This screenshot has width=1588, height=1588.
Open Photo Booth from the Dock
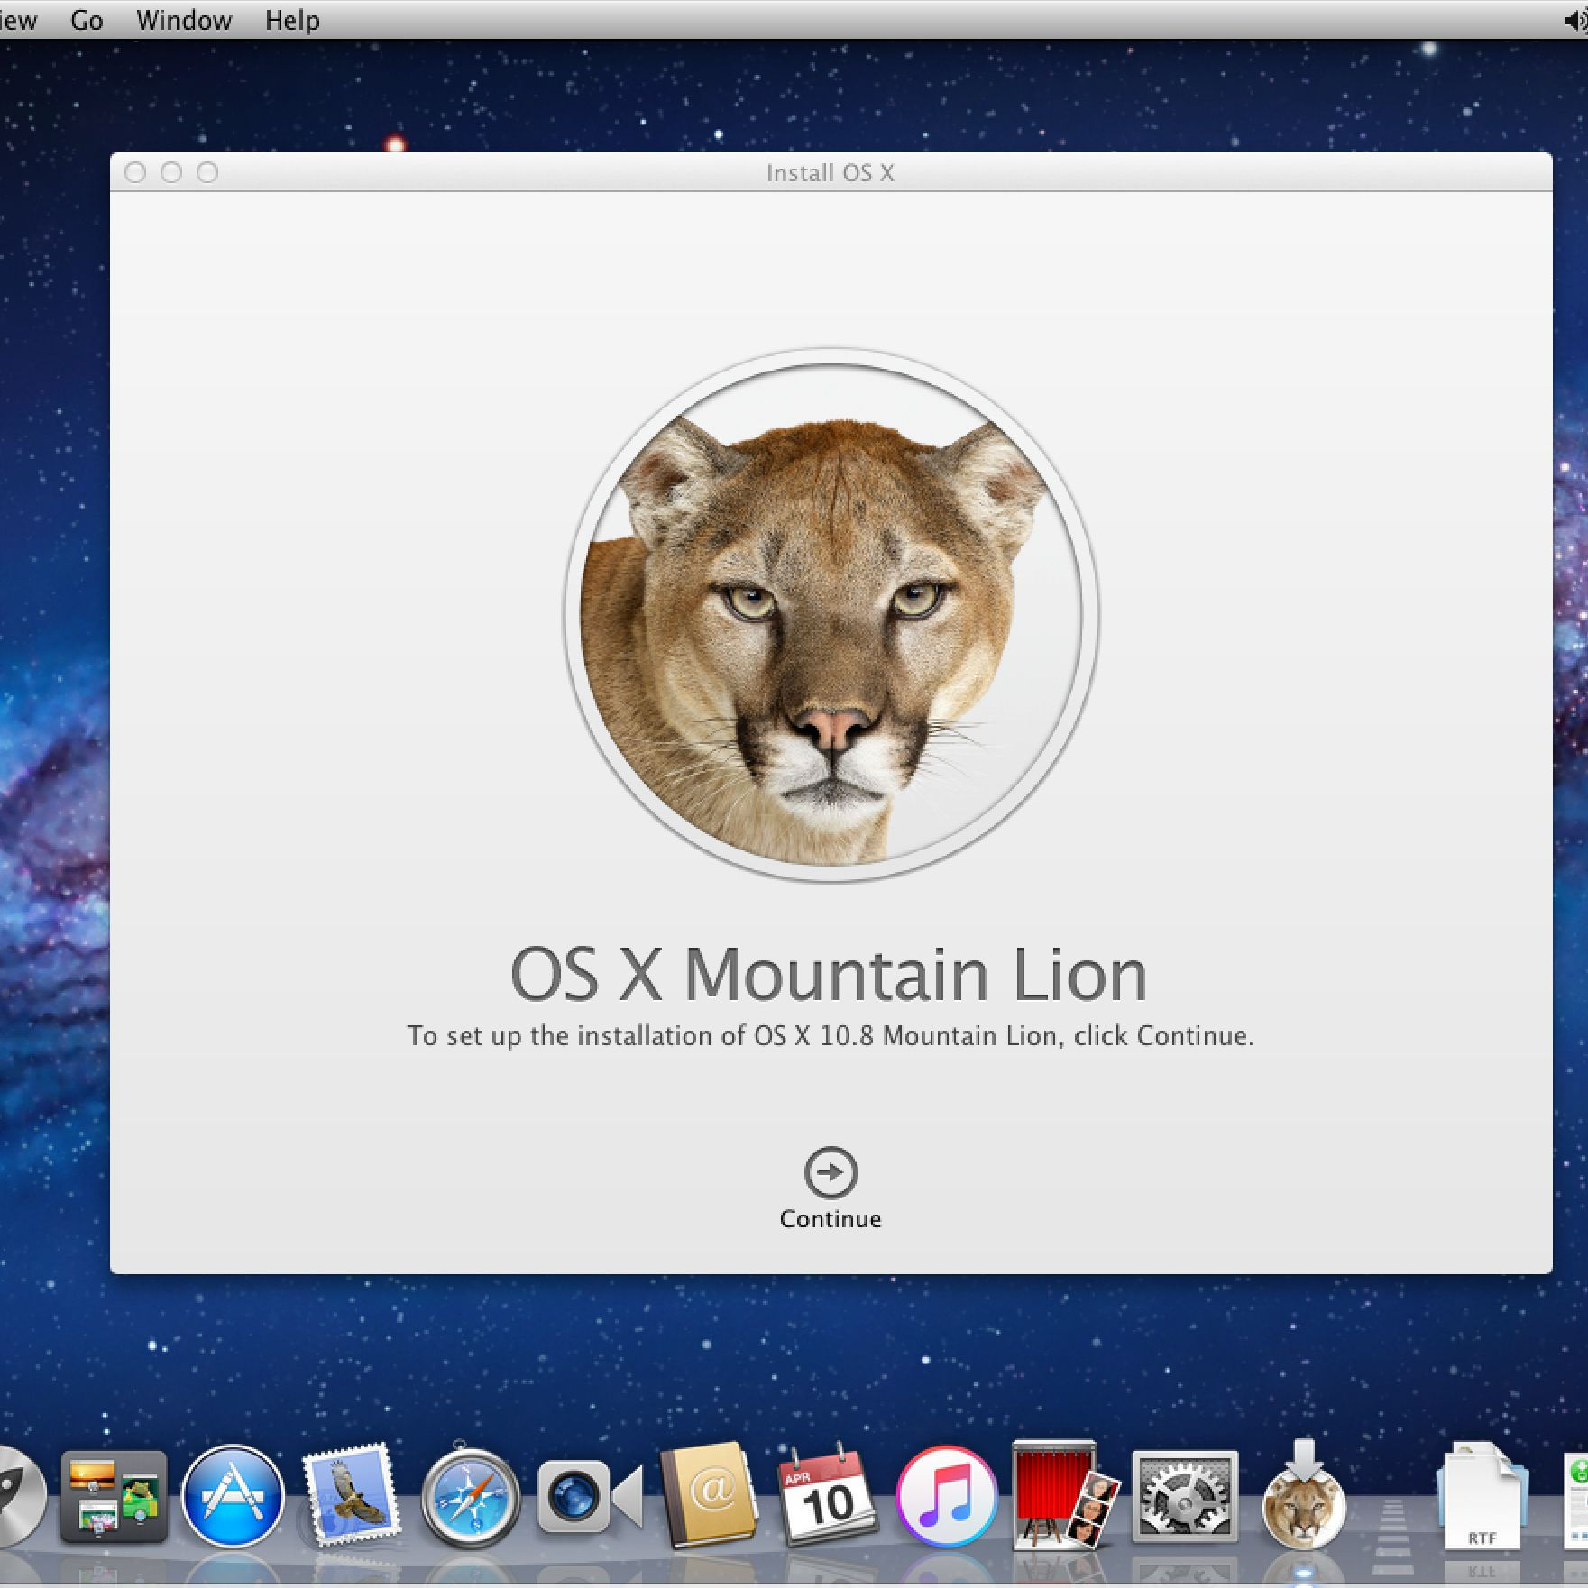[x=1065, y=1494]
